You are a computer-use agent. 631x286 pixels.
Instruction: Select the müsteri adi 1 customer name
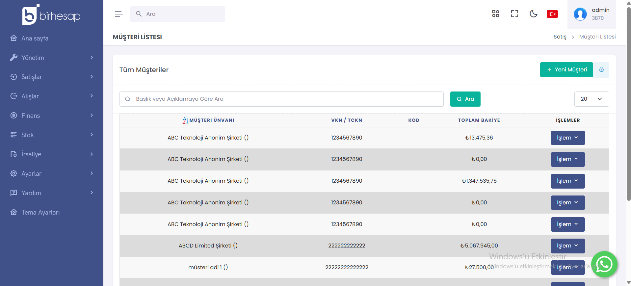[x=208, y=268]
